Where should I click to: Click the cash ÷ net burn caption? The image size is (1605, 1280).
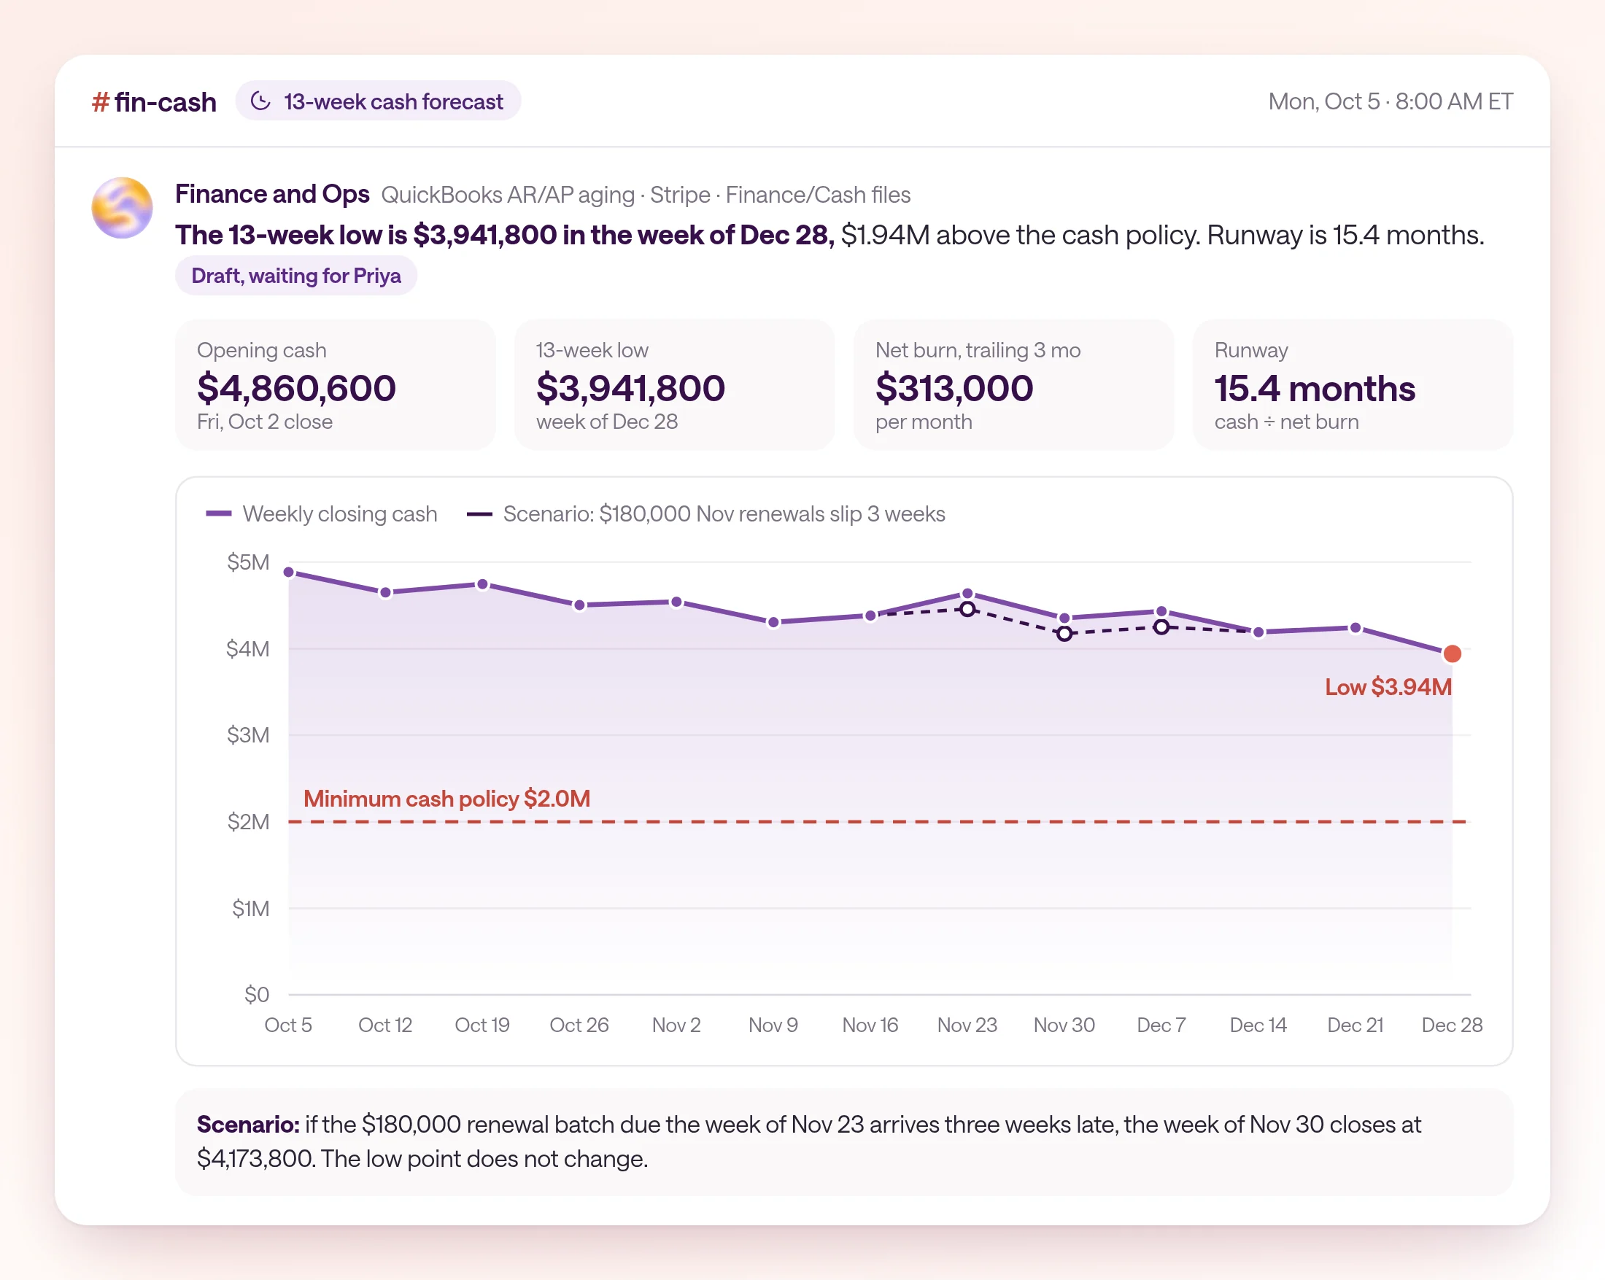tap(1285, 422)
